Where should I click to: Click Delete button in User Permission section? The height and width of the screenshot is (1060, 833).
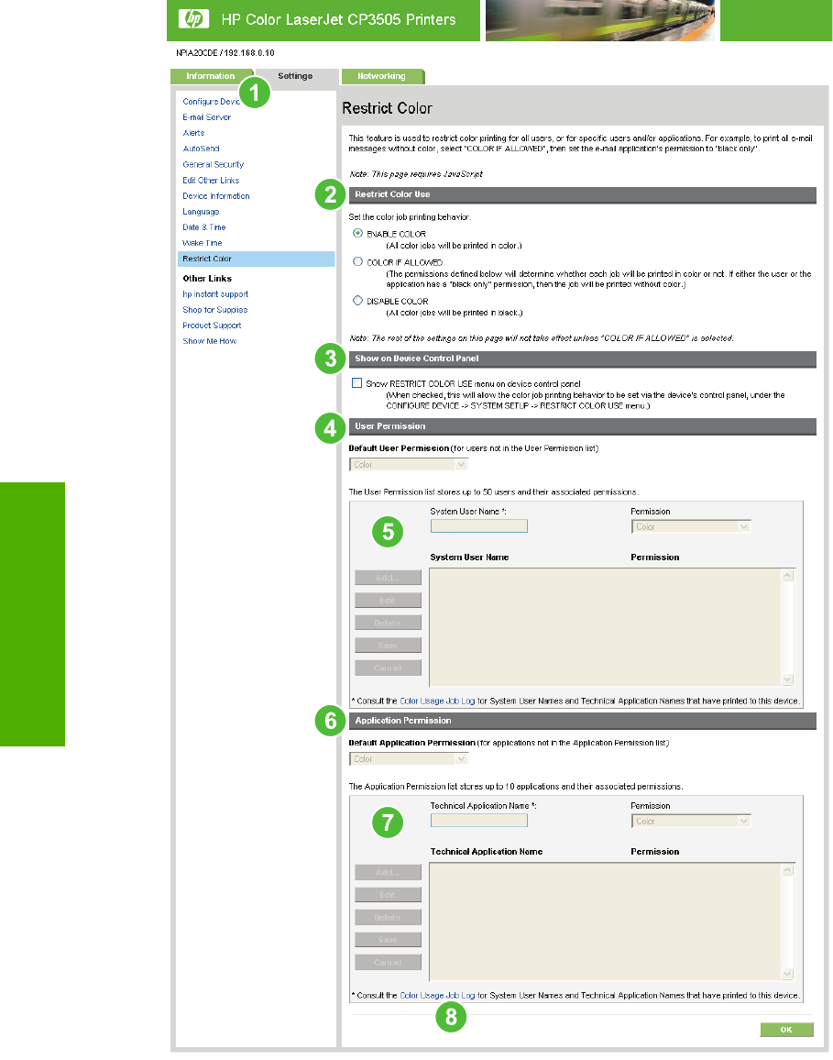point(388,623)
